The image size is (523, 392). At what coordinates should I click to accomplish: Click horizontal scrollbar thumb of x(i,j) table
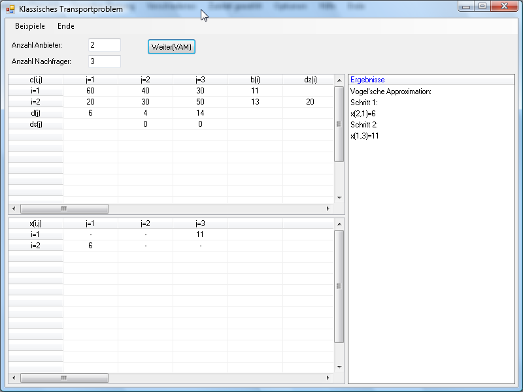(x=64, y=378)
